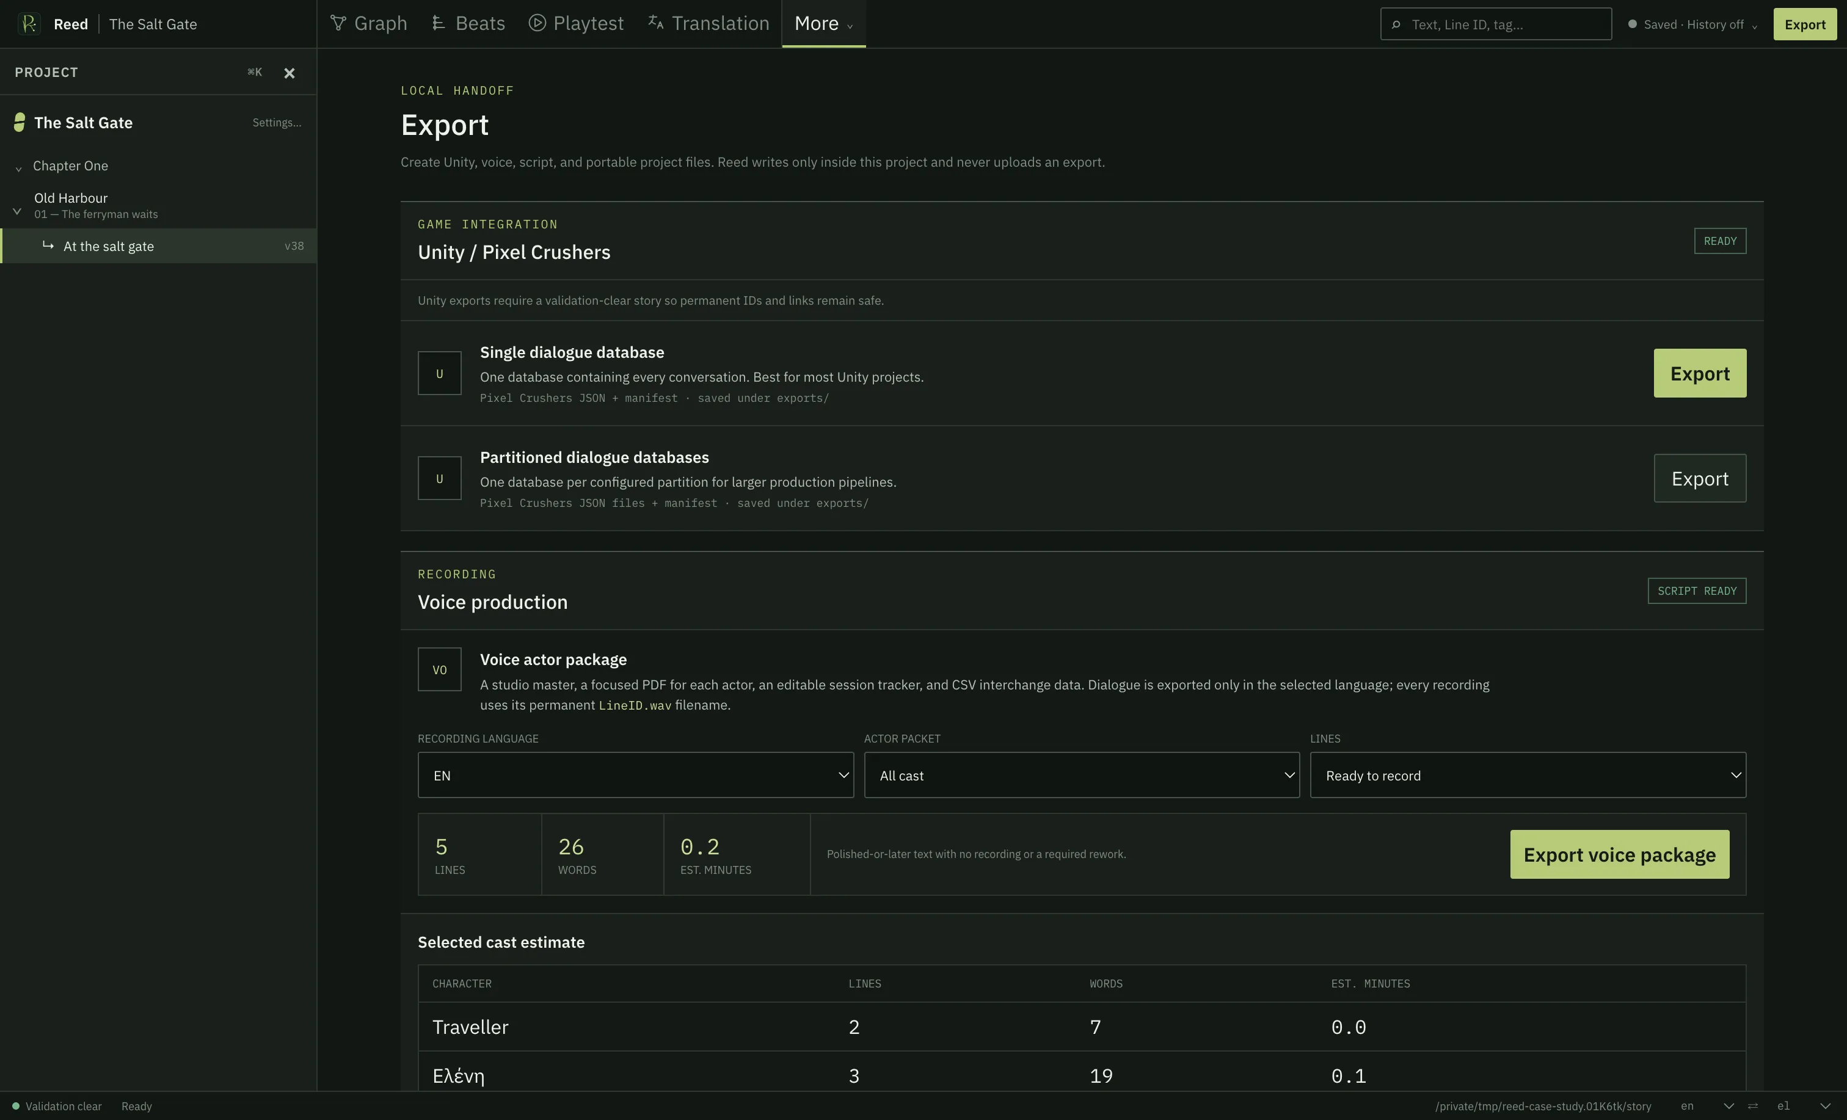Click the Beats list icon
The height and width of the screenshot is (1120, 1847).
click(439, 23)
